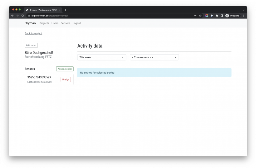Open a new browser tab with plus icon
The height and width of the screenshot is (168, 256).
click(66, 10)
